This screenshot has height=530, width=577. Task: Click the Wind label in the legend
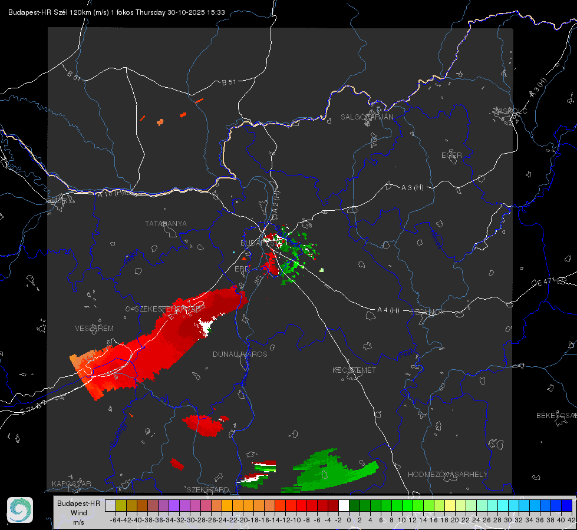coord(79,513)
